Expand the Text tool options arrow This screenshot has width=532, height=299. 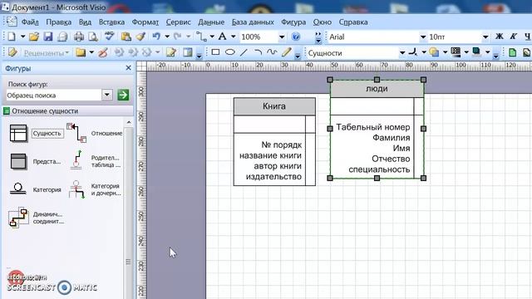(x=233, y=37)
